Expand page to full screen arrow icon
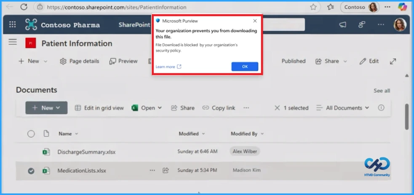Image resolution: width=414 pixels, height=195 pixels. [x=393, y=61]
